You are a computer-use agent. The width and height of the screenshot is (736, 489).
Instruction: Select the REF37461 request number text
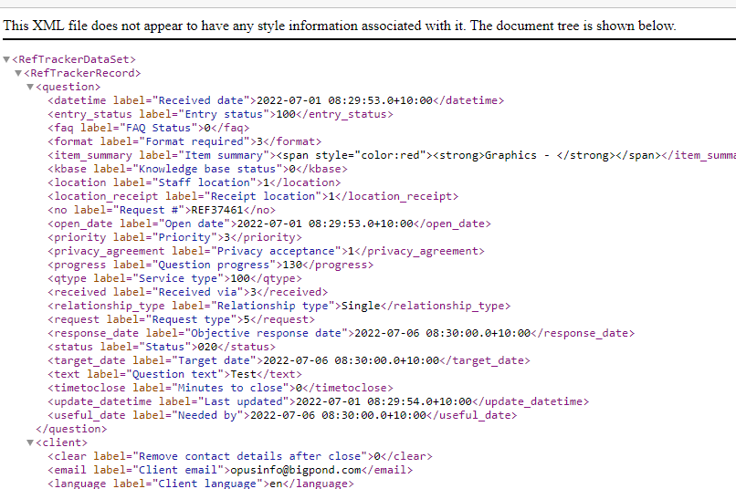pos(216,210)
